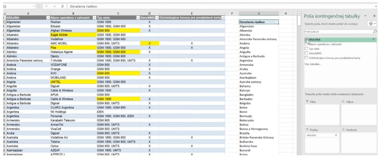The image size is (378, 159).
Task: Open the Označenia riadkov filter dropdown
Action: point(276,22)
